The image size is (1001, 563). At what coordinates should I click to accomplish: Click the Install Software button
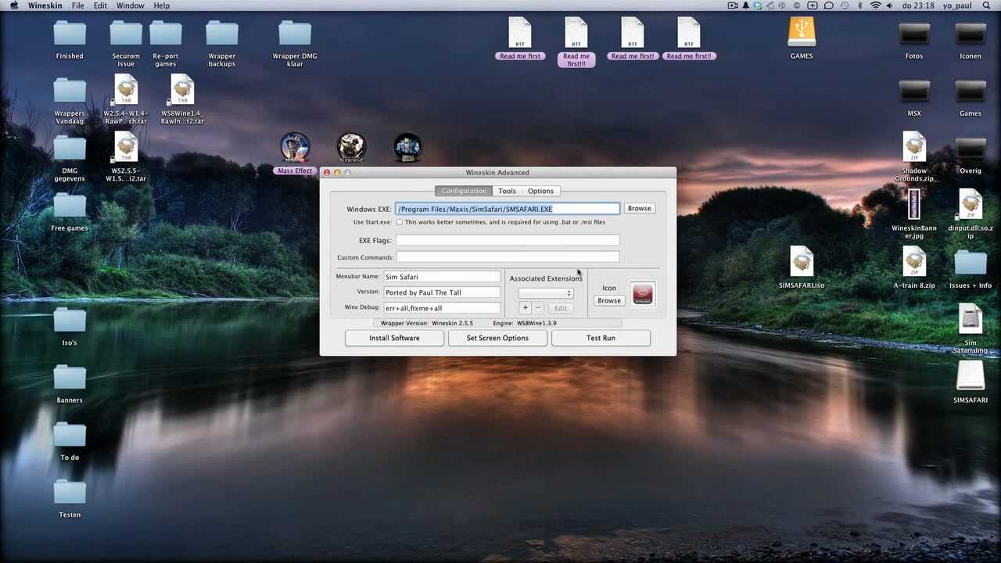(x=394, y=338)
